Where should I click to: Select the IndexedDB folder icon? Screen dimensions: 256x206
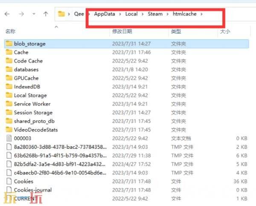9,87
